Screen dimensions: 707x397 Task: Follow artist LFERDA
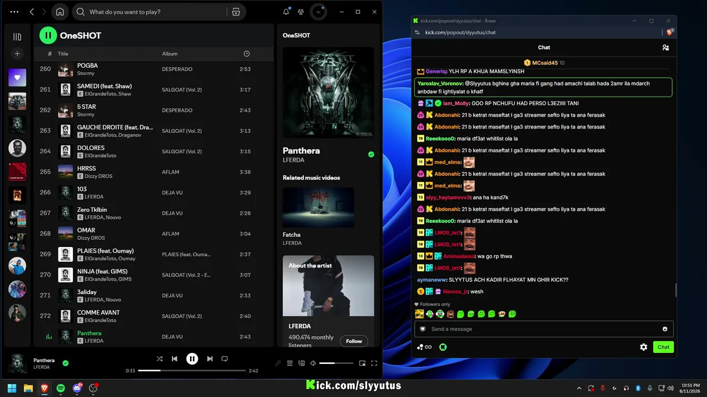point(354,341)
